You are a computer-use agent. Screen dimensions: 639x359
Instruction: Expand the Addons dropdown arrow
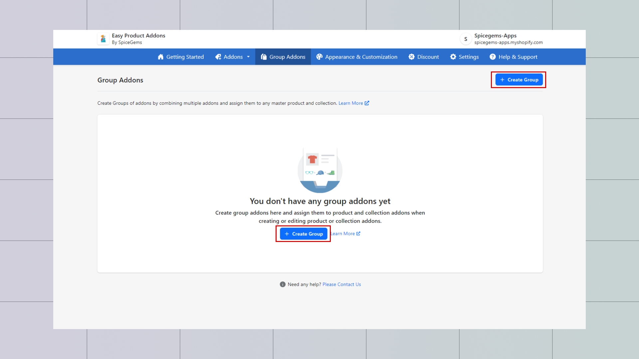tap(248, 57)
